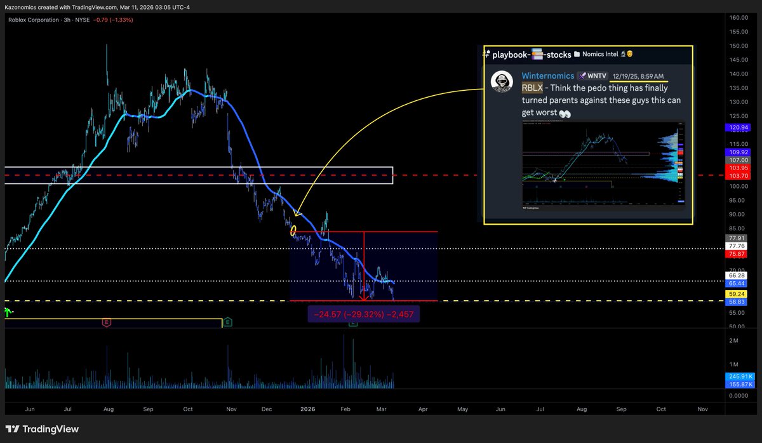Click the 58.83 current price label

tap(737, 302)
